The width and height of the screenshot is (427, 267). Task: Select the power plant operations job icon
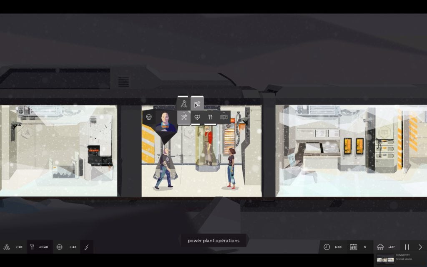point(197,104)
